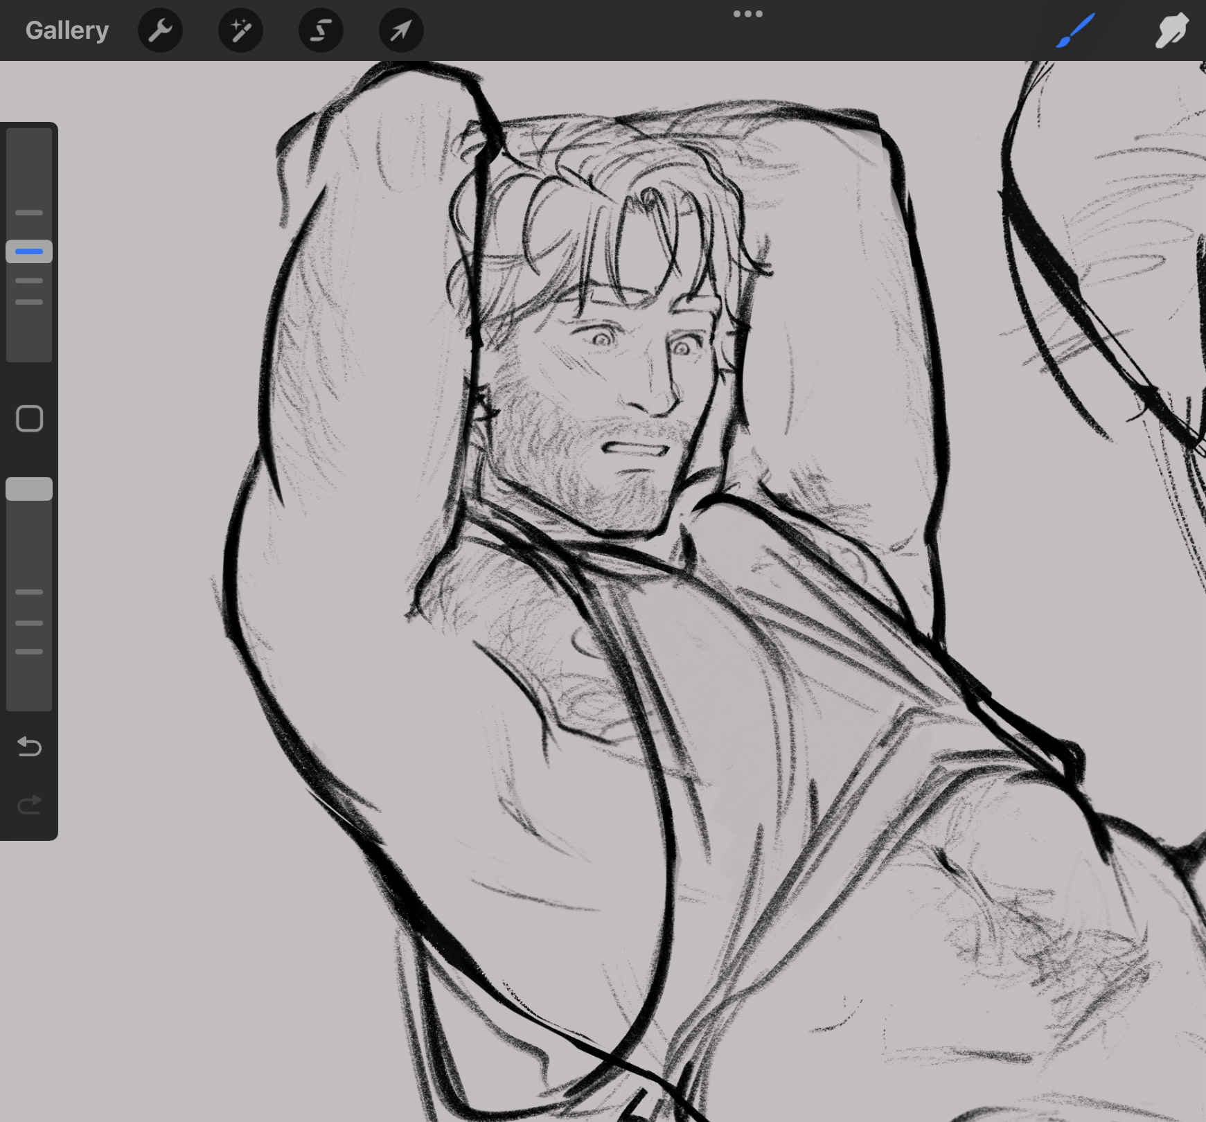Tap the Undo arrow in sidebar
The width and height of the screenshot is (1206, 1122).
coord(29,746)
